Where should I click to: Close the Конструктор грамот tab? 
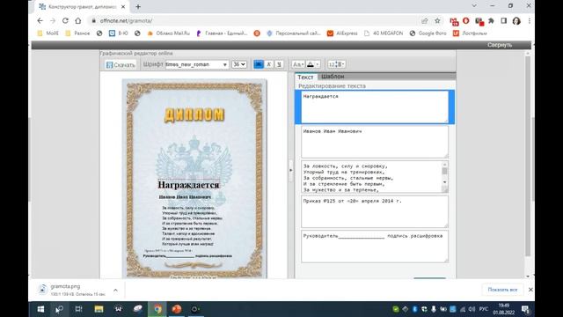(123, 6)
